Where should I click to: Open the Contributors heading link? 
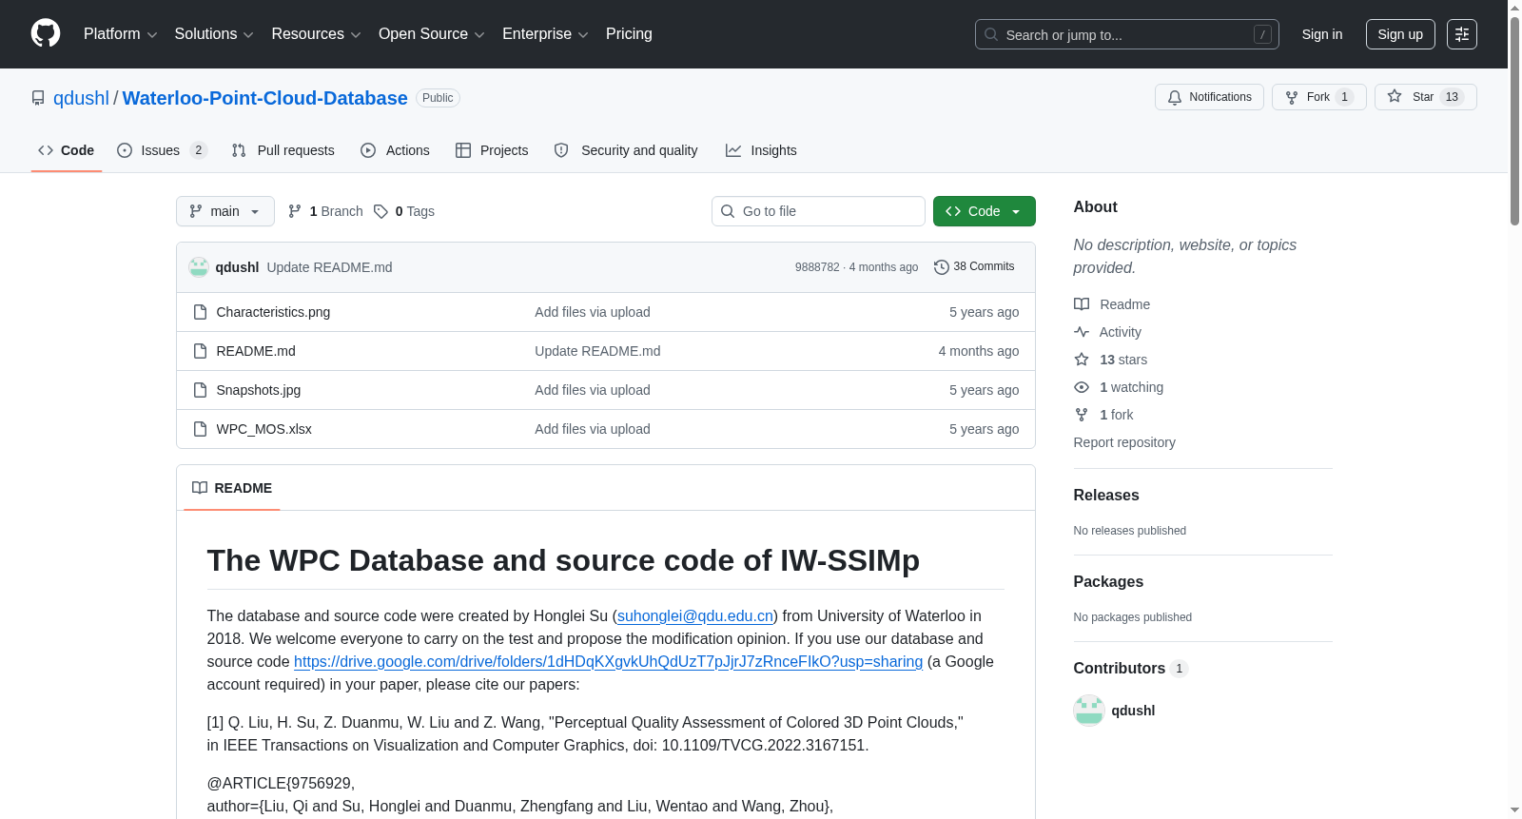pos(1130,668)
